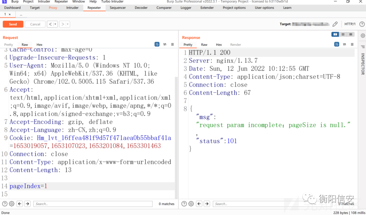Go to next match in Request search
The image size is (366, 215).
[x=27, y=204]
